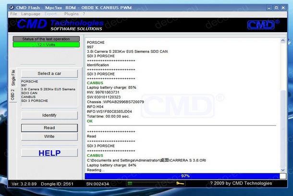Click the Write button
Screen dimensions: 293x196
coord(49,136)
